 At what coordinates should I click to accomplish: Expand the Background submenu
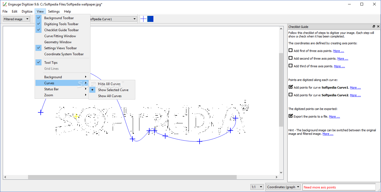pos(63,77)
